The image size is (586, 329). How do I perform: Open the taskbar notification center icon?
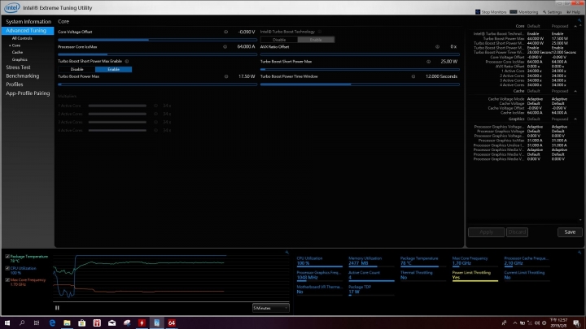pyautogui.click(x=577, y=323)
